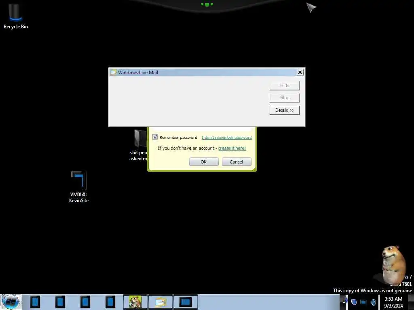Click the Hide button in Windows Live Mail
The image size is (414, 310).
point(285,86)
